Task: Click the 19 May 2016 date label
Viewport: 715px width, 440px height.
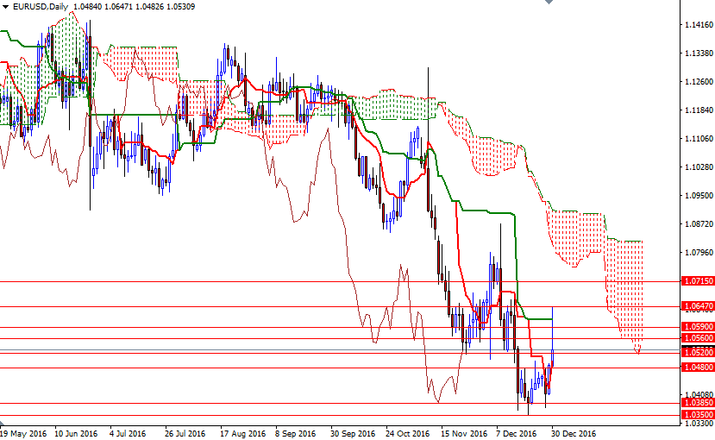Action: [23, 433]
